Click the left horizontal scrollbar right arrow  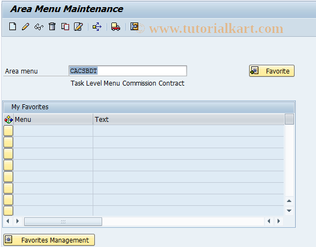(18, 221)
